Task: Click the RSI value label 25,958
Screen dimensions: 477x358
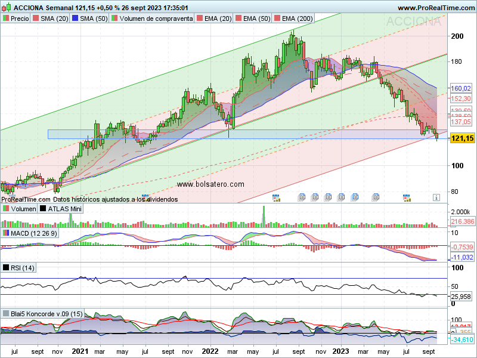Action: pos(460,297)
